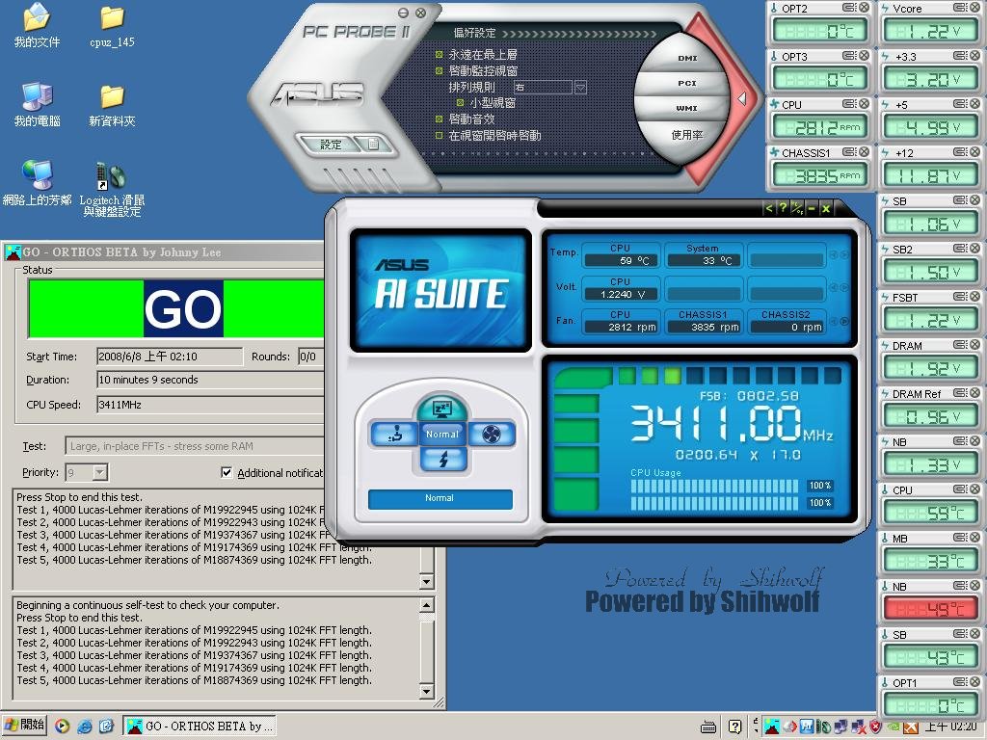Click the fan icon in AI Suite
Viewport: 987px width, 740px height.
coord(492,435)
